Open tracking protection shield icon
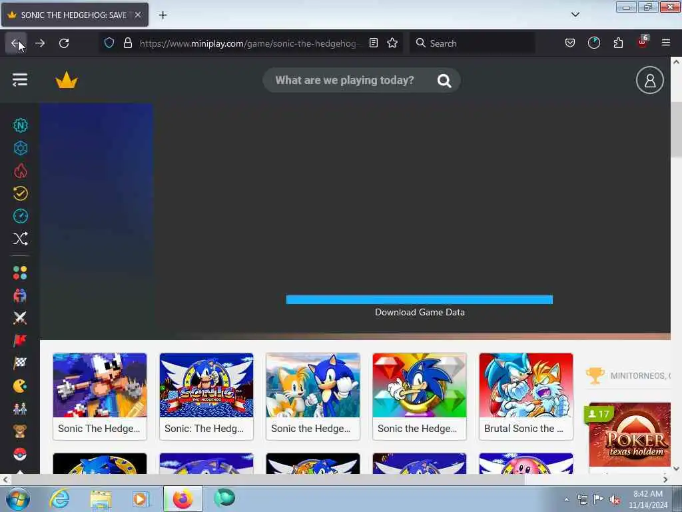Image resolution: width=682 pixels, height=512 pixels. click(109, 43)
